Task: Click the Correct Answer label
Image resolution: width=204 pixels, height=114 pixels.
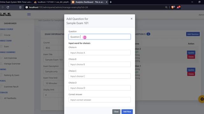Action: tap(75, 94)
